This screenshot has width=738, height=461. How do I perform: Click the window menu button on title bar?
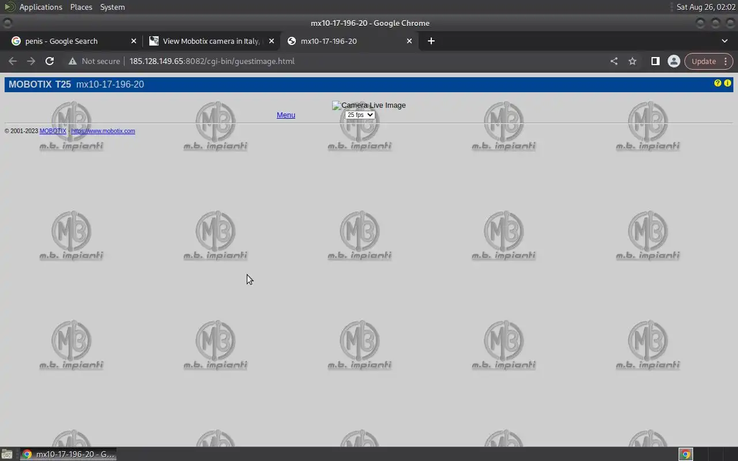7,23
